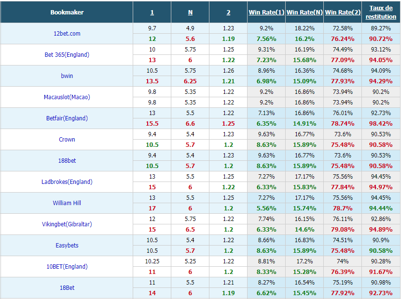This screenshot has height=299, width=401.
Task: Sort by Win Rate(1) header
Action: point(266,12)
